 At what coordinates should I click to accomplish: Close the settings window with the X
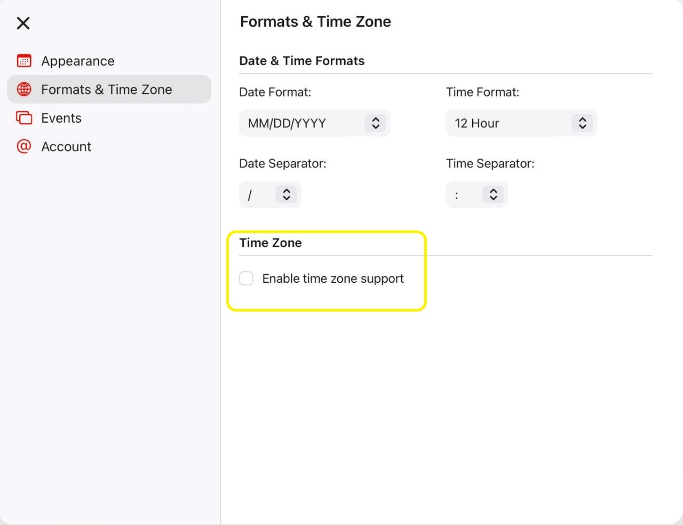[23, 23]
